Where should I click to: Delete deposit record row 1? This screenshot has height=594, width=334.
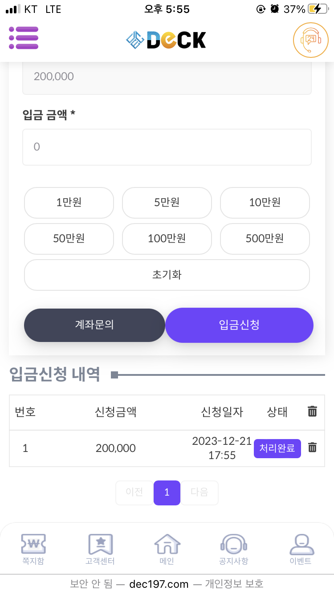313,448
